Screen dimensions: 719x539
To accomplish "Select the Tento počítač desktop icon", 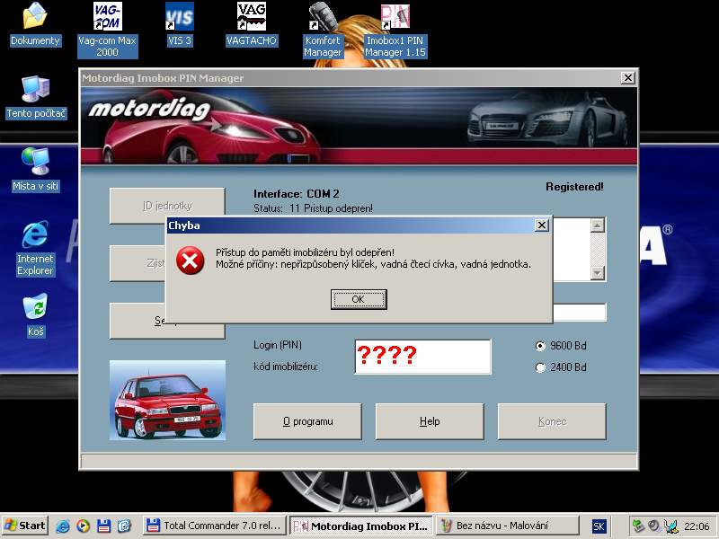I will 36,98.
